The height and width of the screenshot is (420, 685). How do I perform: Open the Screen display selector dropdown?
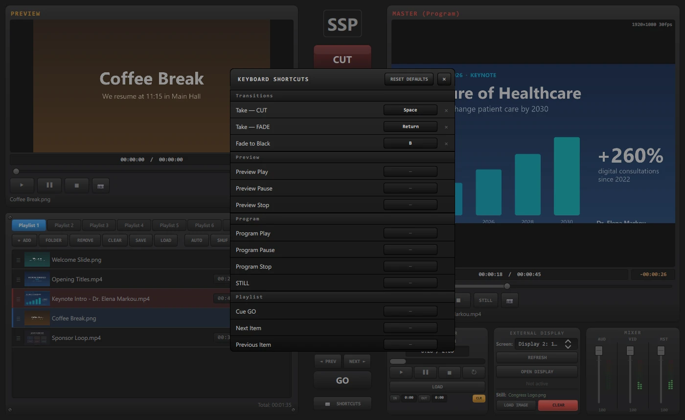tap(546, 344)
